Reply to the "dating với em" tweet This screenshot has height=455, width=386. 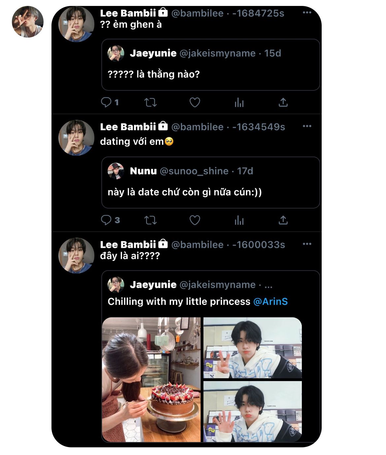(106, 220)
